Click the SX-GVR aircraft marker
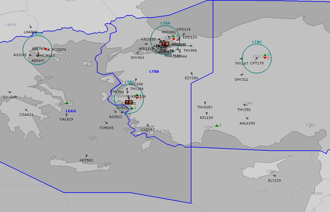This screenshot has width=330, height=212. coord(10,92)
